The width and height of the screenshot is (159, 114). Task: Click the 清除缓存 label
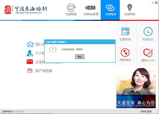point(125,60)
